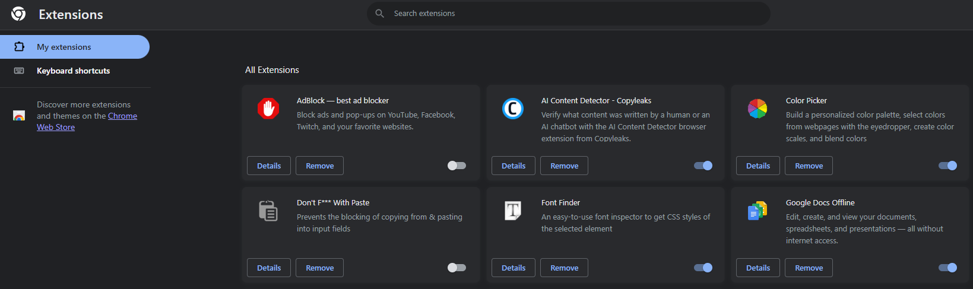Open Details for AdBlock

(269, 166)
